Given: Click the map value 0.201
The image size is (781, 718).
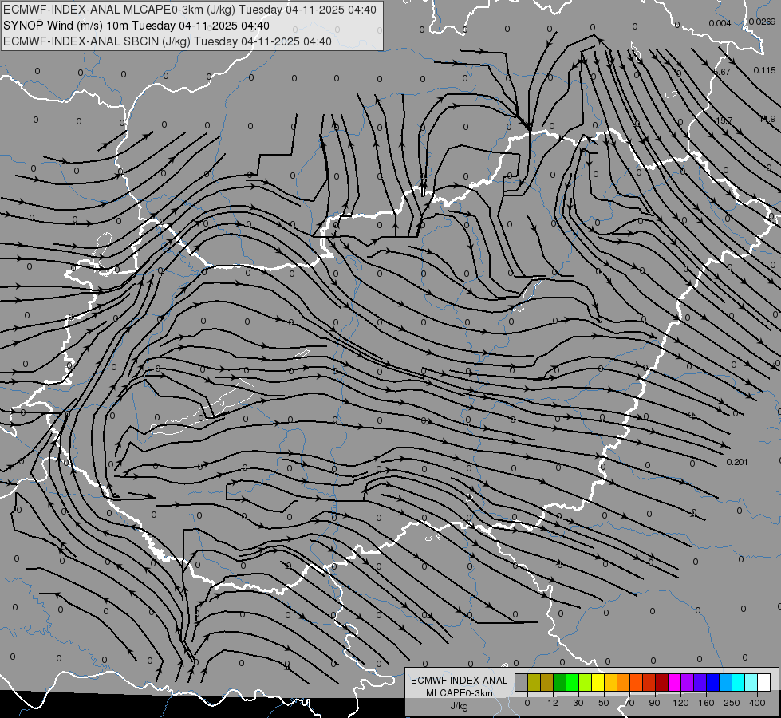Looking at the screenshot, I should pyautogui.click(x=737, y=462).
